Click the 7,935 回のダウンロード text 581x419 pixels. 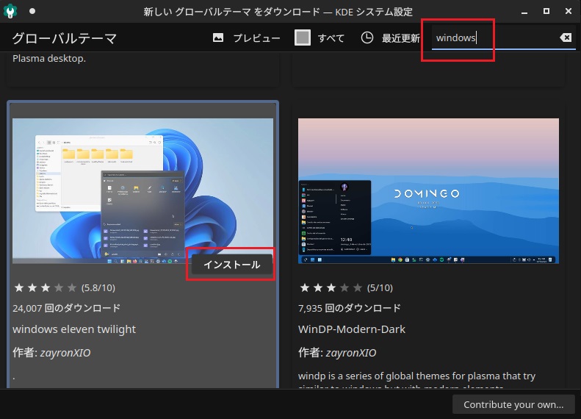[350, 308]
